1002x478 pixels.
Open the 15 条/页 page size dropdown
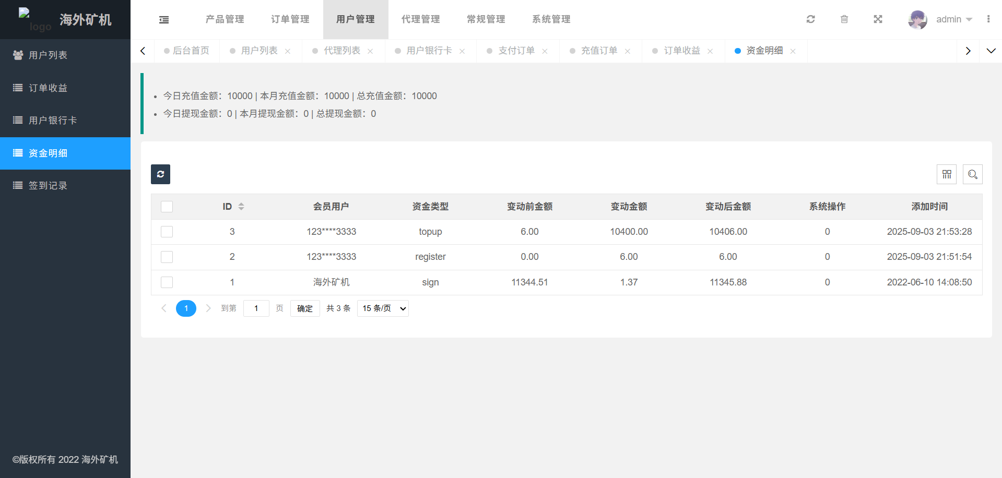[x=383, y=308]
